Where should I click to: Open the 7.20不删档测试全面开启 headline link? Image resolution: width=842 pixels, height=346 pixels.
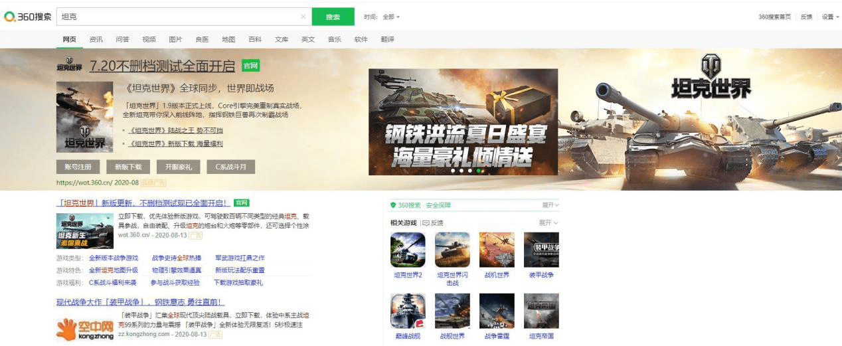point(163,66)
